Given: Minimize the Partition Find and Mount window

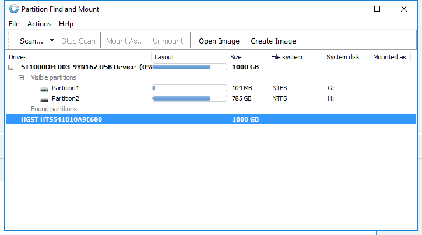Looking at the screenshot, I should 351,9.
